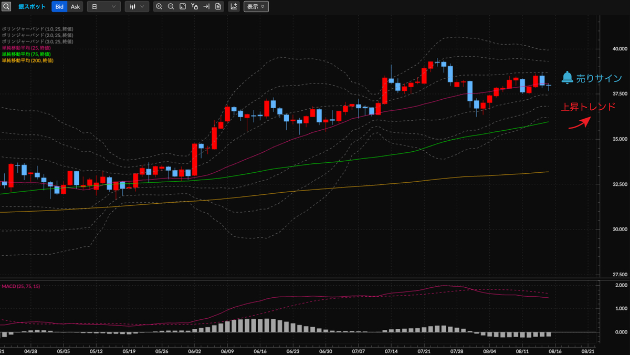The height and width of the screenshot is (355, 630).
Task: Click the 04/28 date axis label
Action: (30, 351)
